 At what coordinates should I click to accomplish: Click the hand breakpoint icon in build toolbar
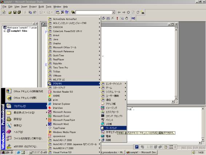(127, 18)
